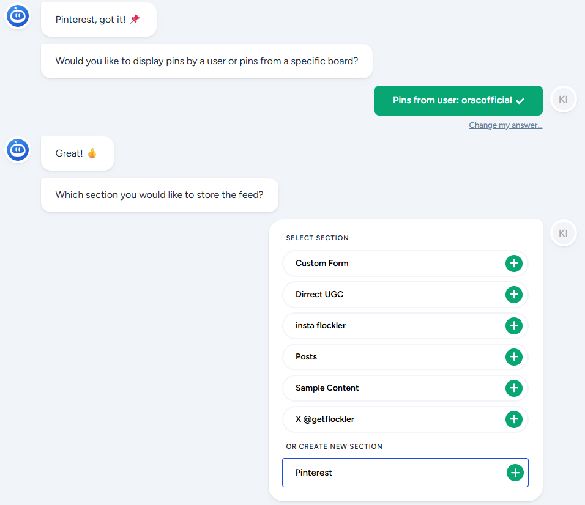Viewport: 585px width, 505px height.
Task: Create new section using Pinterest plus icon
Action: click(515, 473)
